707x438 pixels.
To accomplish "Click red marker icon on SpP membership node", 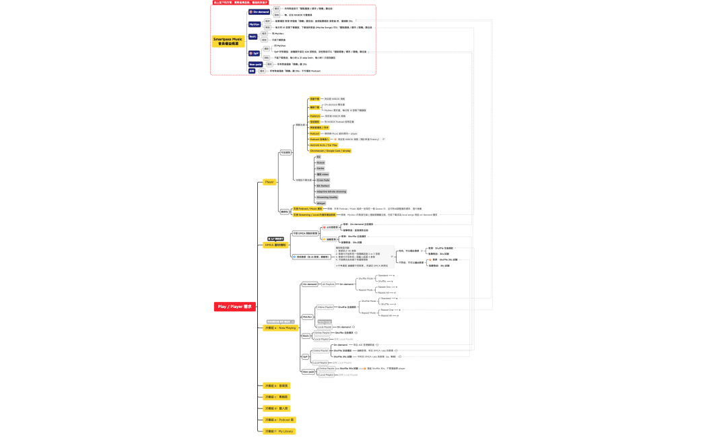I will (x=251, y=53).
